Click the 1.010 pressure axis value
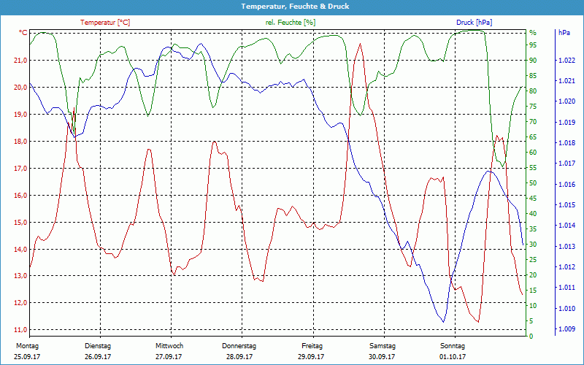This screenshot has height=365, width=584. point(567,308)
